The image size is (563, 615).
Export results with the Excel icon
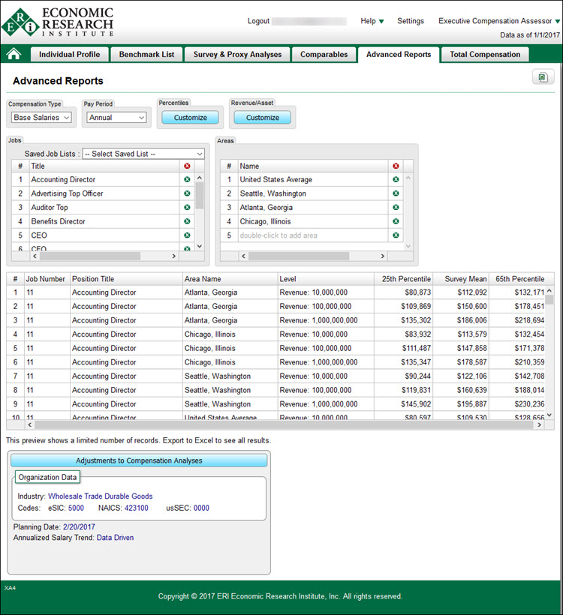[542, 77]
